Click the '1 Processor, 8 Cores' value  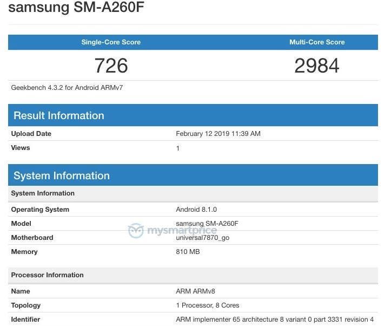point(208,305)
